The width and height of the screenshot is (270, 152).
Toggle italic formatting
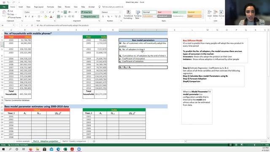click(x=29, y=16)
